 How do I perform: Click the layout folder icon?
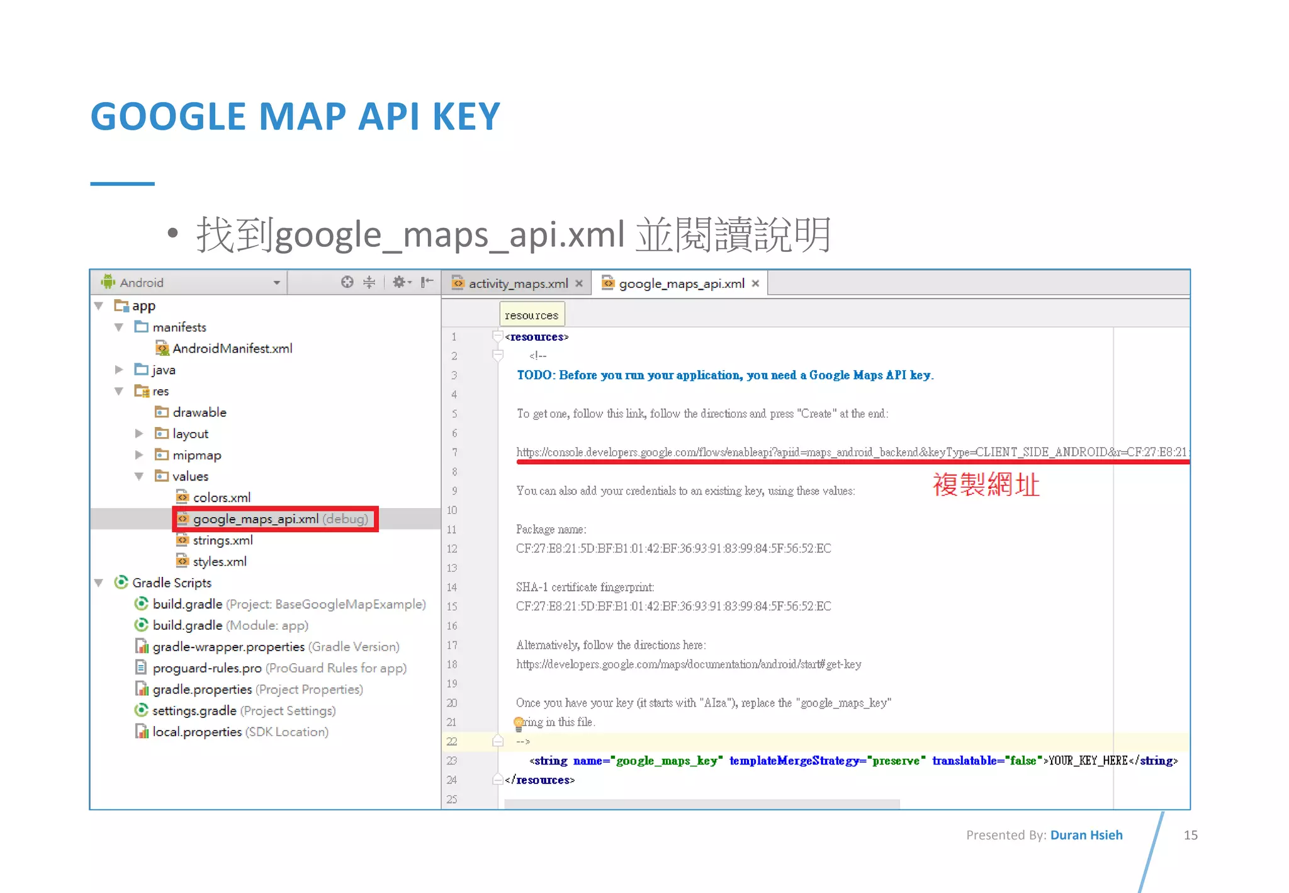(162, 433)
